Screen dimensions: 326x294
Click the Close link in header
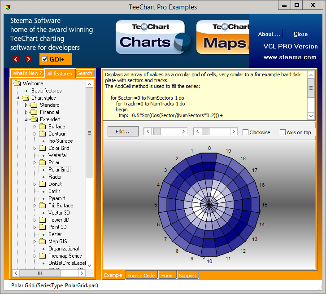coord(300,34)
